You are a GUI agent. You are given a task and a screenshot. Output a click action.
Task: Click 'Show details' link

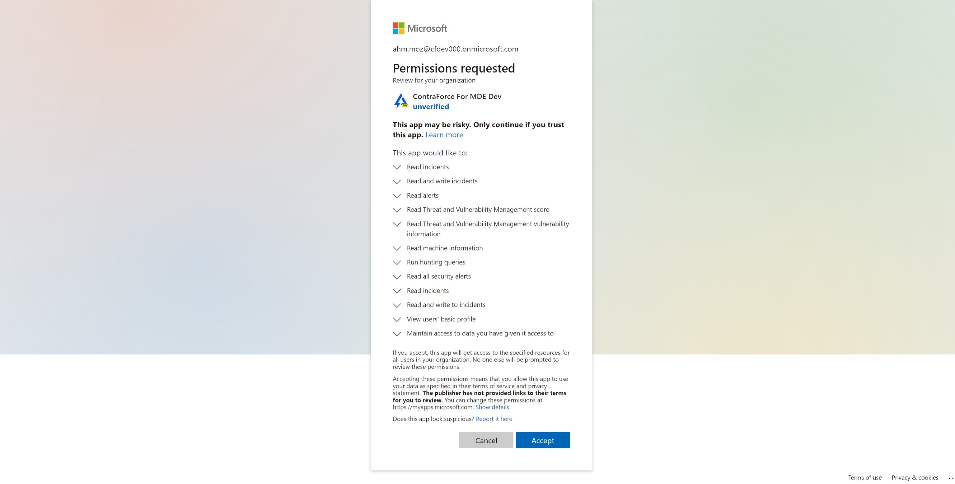click(492, 407)
